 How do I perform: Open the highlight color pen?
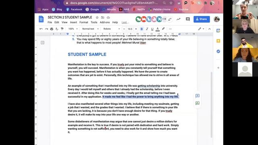[x=163, y=29]
